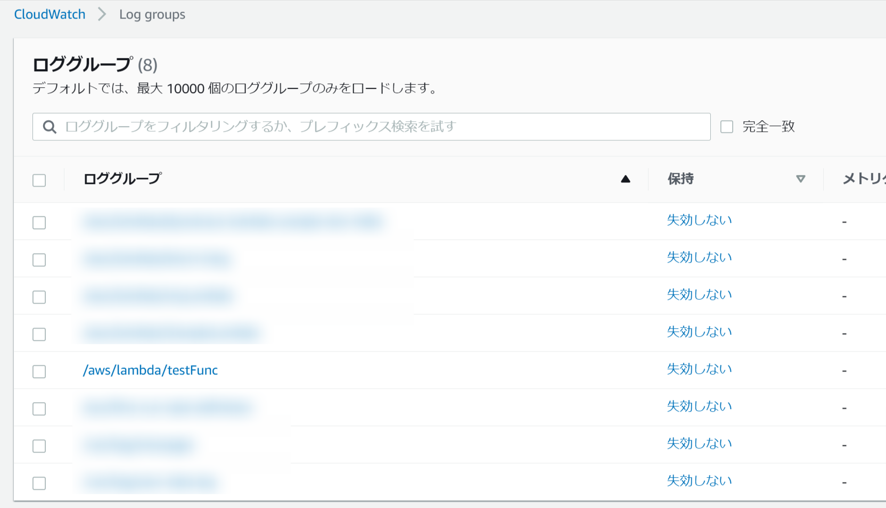Click 失効しない retention in sixth row
Screen dimensions: 886x508
tap(700, 406)
